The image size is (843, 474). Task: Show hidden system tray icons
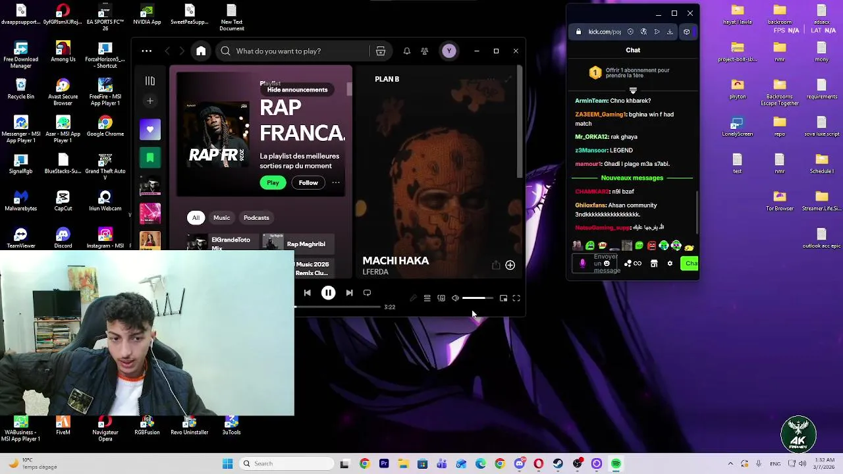click(x=730, y=463)
